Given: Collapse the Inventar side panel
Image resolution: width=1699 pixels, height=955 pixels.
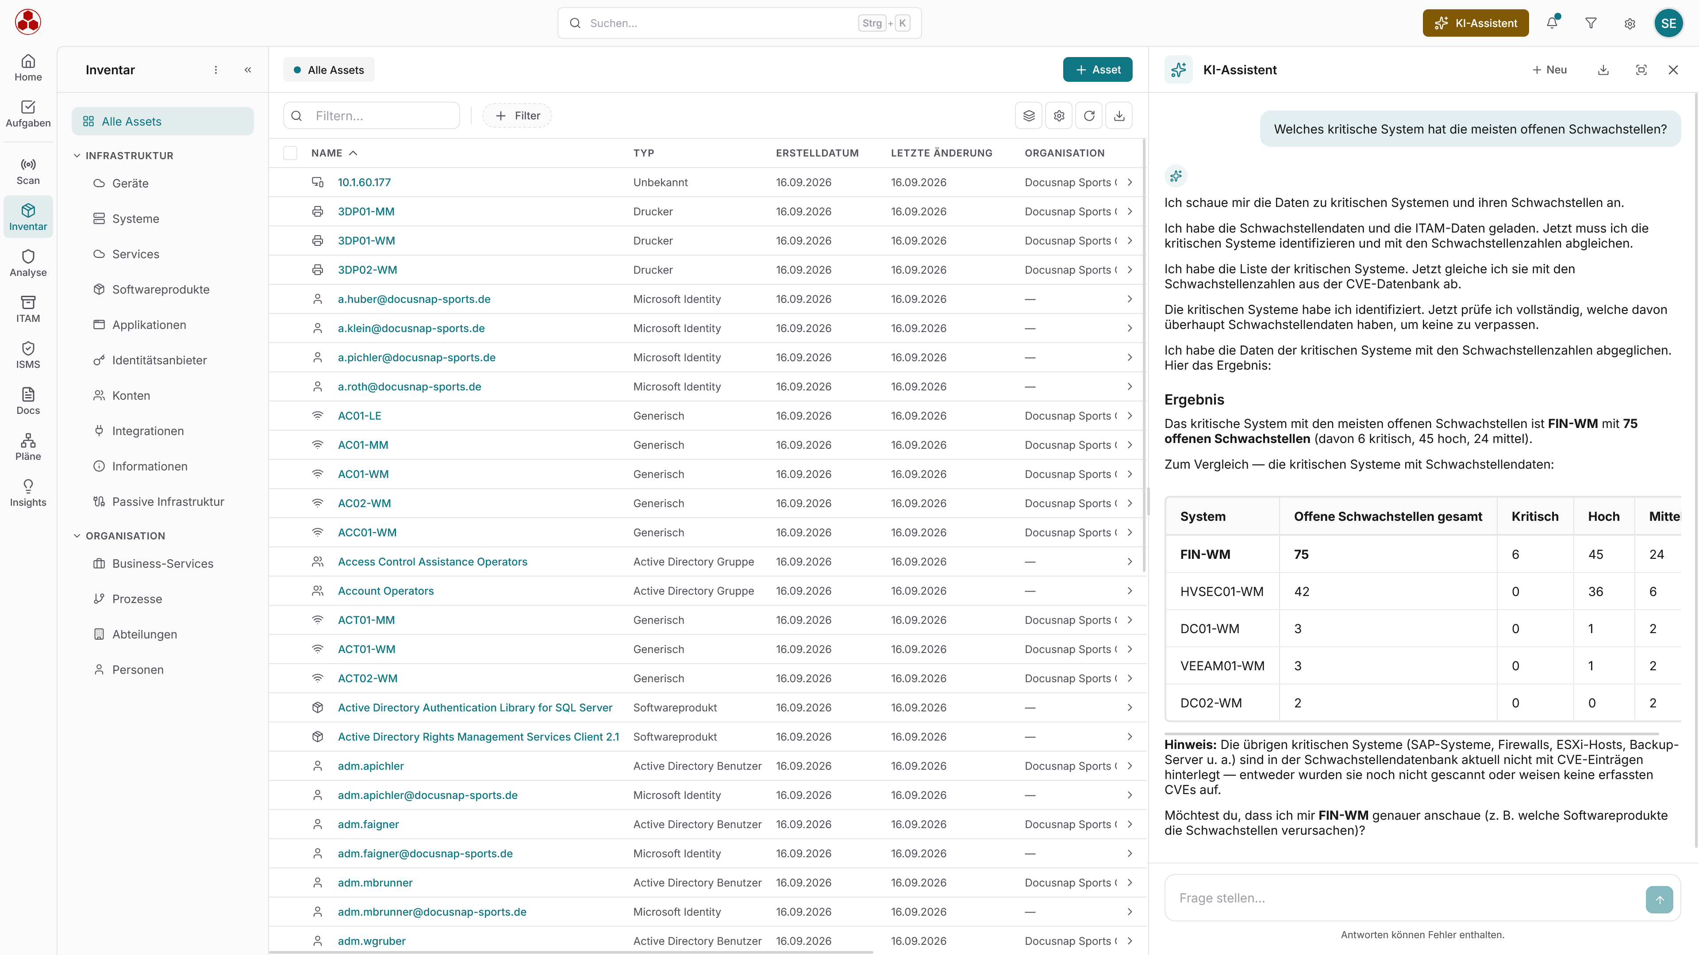Looking at the screenshot, I should (x=248, y=70).
